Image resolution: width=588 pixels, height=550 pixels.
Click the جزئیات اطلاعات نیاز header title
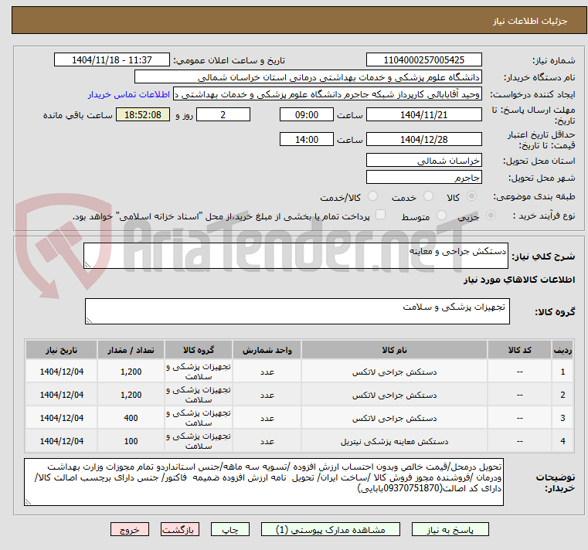tap(530, 21)
